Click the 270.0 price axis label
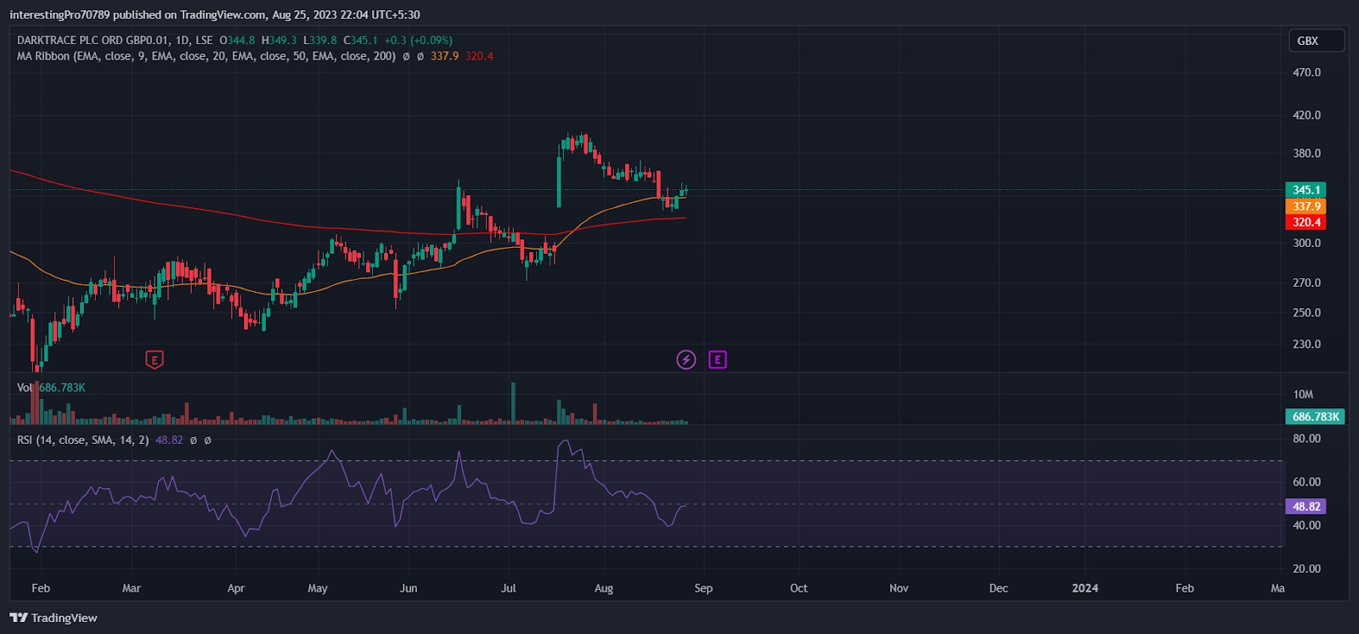Image resolution: width=1359 pixels, height=634 pixels. pos(1306,283)
